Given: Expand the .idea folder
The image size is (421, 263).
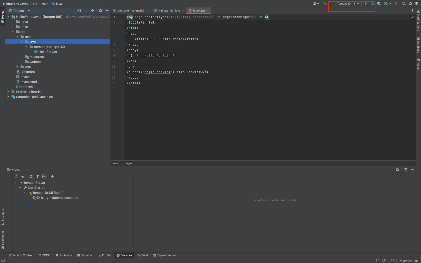Looking at the screenshot, I should point(13,22).
